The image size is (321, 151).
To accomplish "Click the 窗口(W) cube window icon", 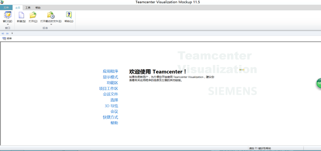I will [x=7, y=15].
